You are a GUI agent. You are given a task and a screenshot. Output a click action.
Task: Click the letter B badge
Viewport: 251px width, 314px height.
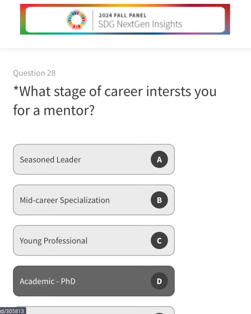(159, 200)
